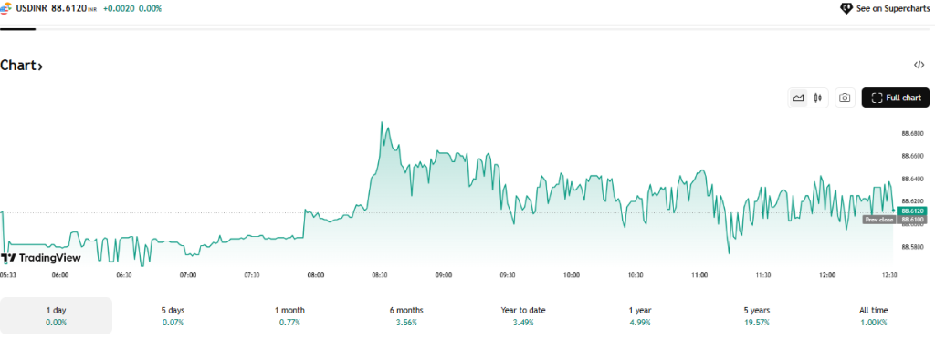Click the 08:00 time axis label

[x=316, y=275]
